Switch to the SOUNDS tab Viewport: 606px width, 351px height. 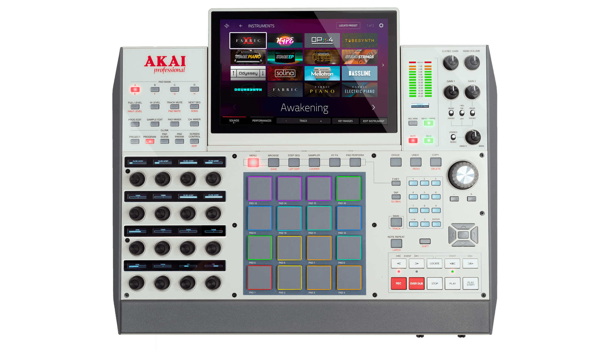(234, 121)
